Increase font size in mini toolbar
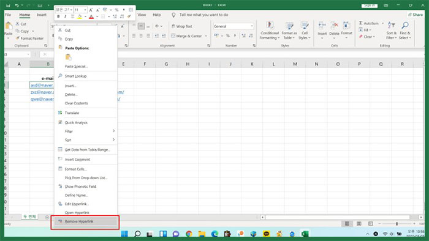 click(x=91, y=10)
